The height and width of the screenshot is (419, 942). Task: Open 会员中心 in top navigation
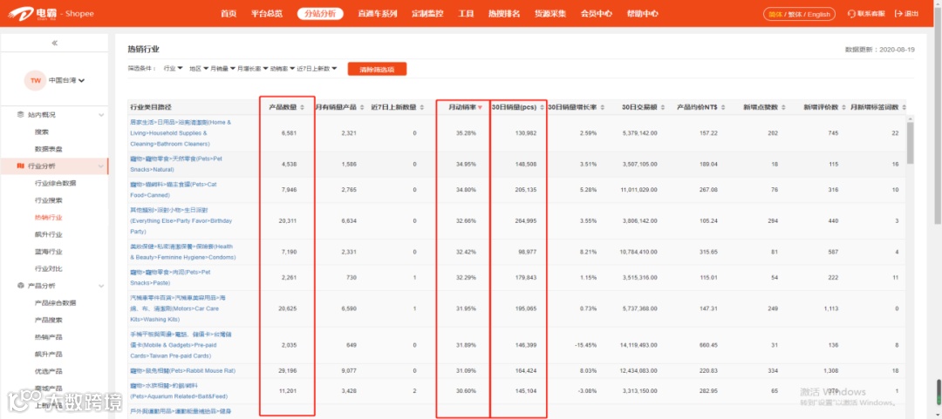(597, 14)
